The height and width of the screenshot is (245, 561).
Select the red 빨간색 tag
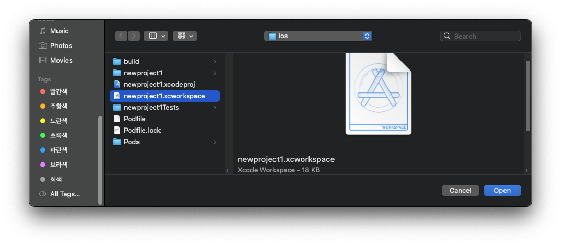click(x=54, y=91)
